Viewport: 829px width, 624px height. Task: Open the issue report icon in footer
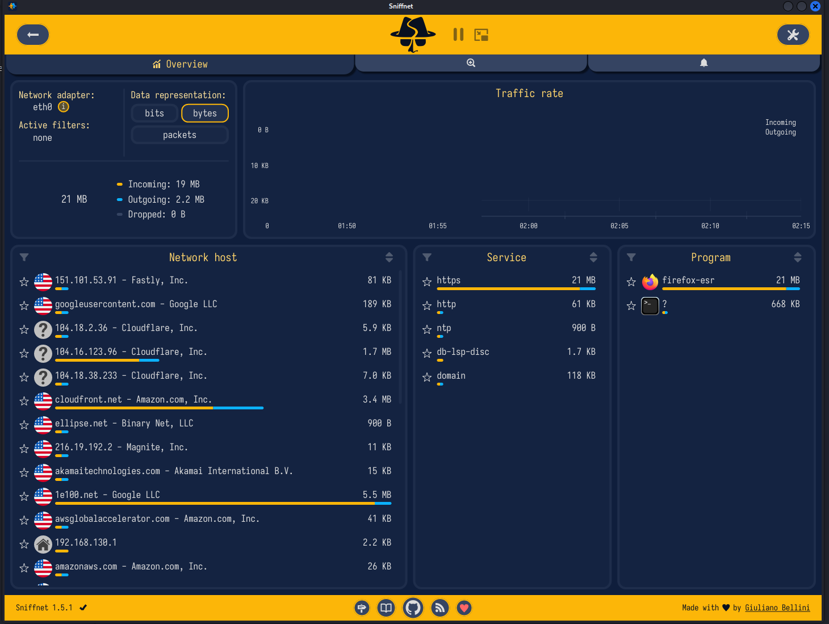click(362, 608)
